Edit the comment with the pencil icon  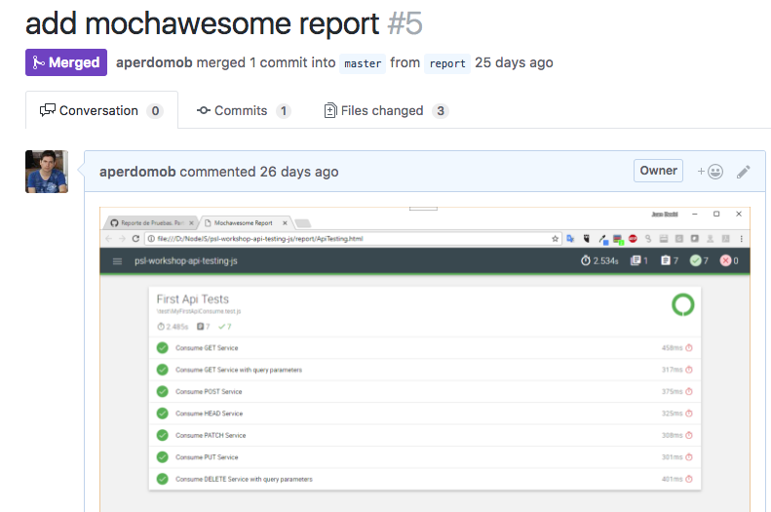[x=743, y=172]
